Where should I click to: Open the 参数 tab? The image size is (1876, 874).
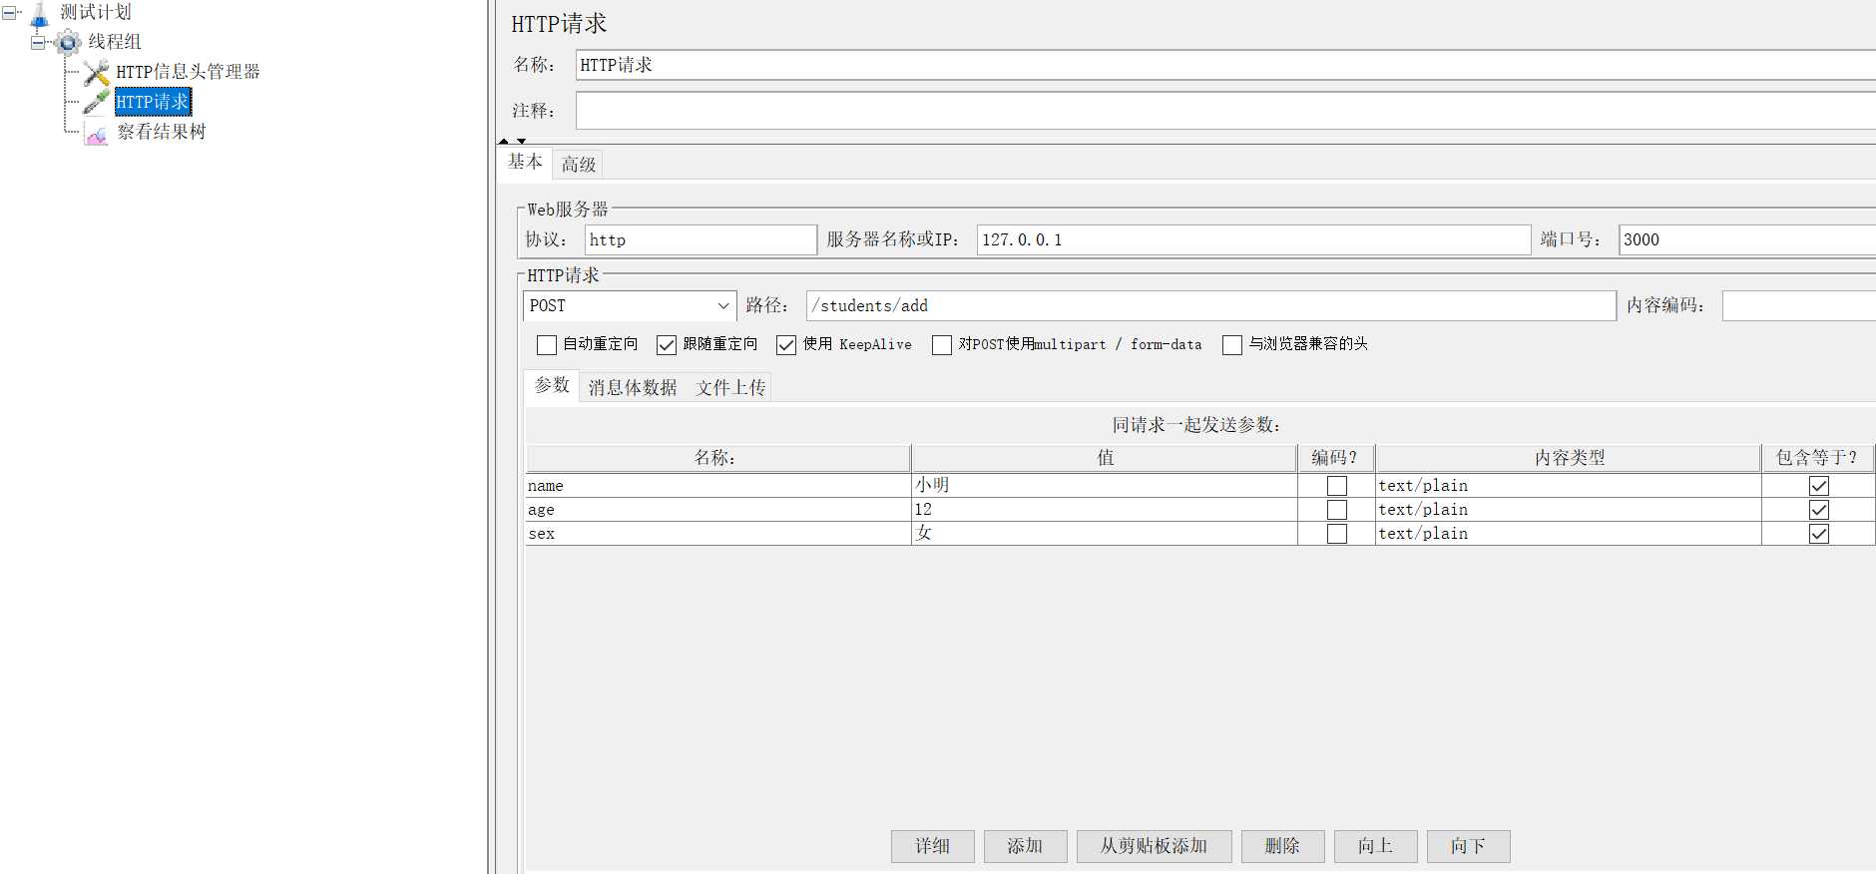552,385
